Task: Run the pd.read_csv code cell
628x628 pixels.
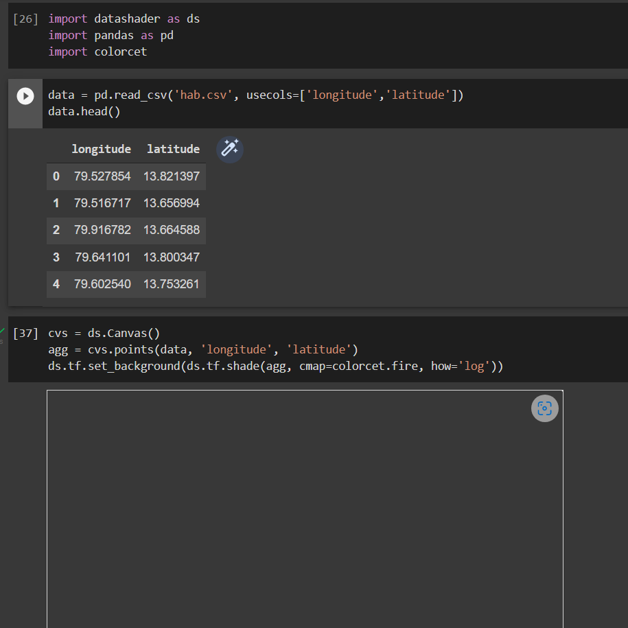Action: tap(25, 96)
